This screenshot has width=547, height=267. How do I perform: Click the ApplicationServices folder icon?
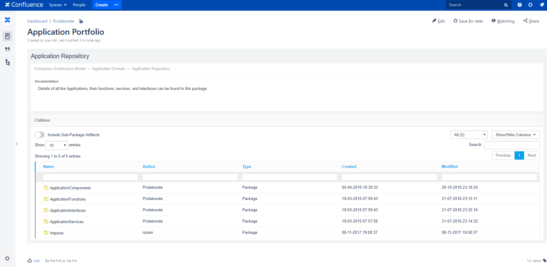[x=46, y=221]
